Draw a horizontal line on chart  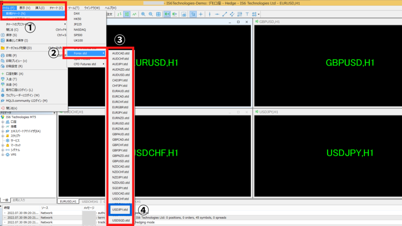pyautogui.click(x=217, y=15)
